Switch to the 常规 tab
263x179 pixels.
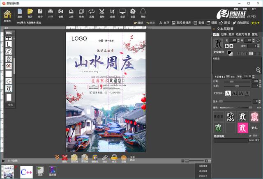pos(216,34)
